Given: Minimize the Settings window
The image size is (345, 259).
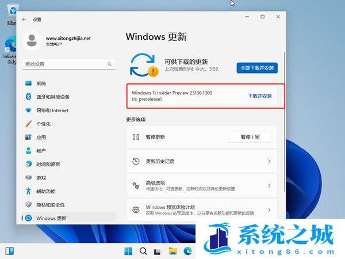Looking at the screenshot, I should pyautogui.click(x=247, y=17).
